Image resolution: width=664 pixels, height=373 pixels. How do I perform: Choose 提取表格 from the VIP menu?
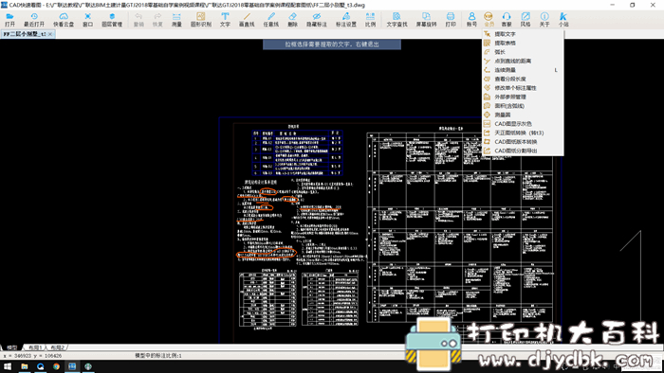click(523, 44)
